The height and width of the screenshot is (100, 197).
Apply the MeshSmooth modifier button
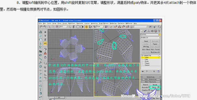click(x=155, y=52)
